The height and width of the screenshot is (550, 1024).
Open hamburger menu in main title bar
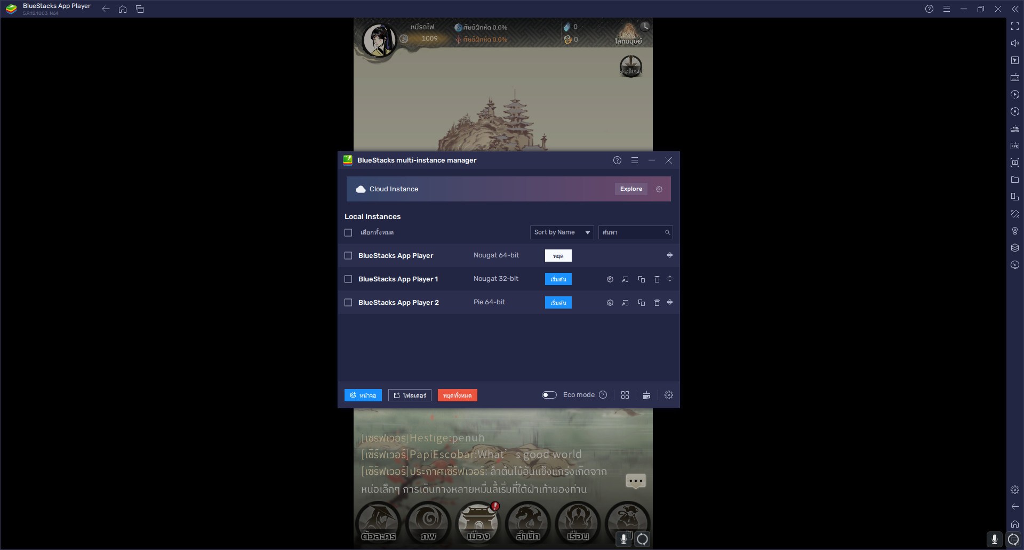coord(947,9)
